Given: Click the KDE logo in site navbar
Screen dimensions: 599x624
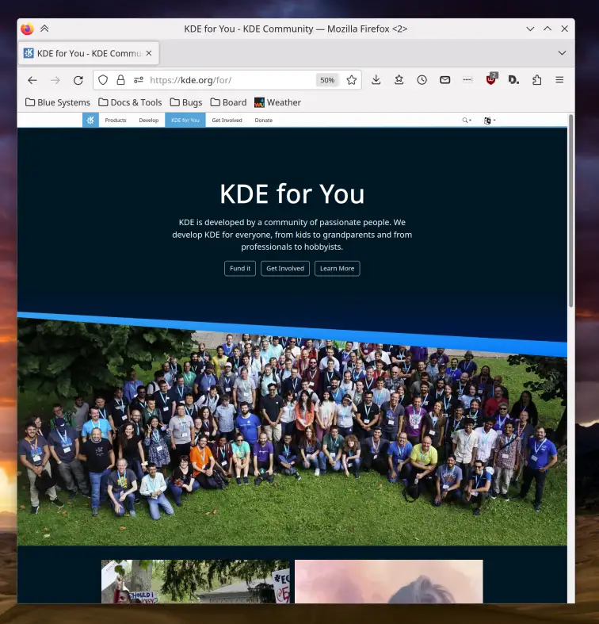Looking at the screenshot, I should (x=90, y=120).
